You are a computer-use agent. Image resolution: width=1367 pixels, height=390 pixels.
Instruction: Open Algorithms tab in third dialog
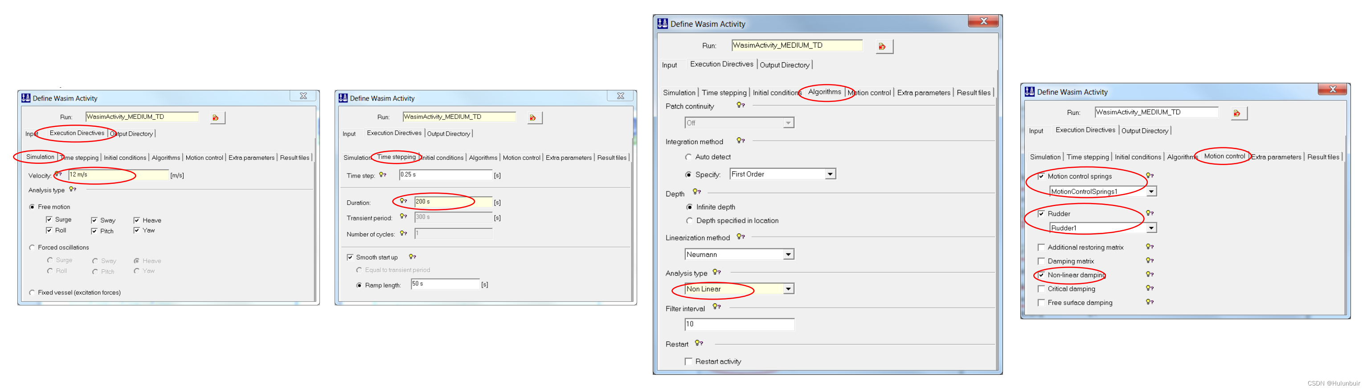[824, 92]
